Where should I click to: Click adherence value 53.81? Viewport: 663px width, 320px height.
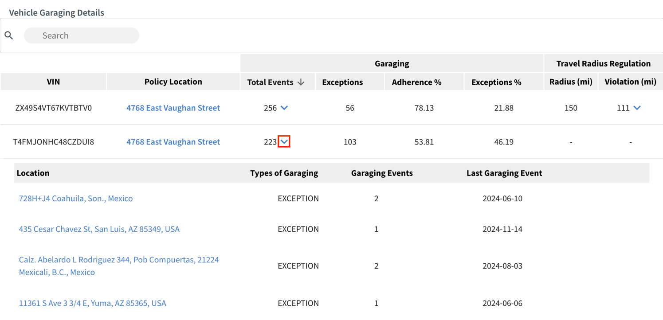(424, 142)
